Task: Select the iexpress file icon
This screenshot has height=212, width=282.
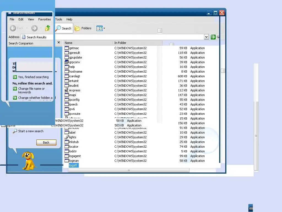Action: point(67,90)
